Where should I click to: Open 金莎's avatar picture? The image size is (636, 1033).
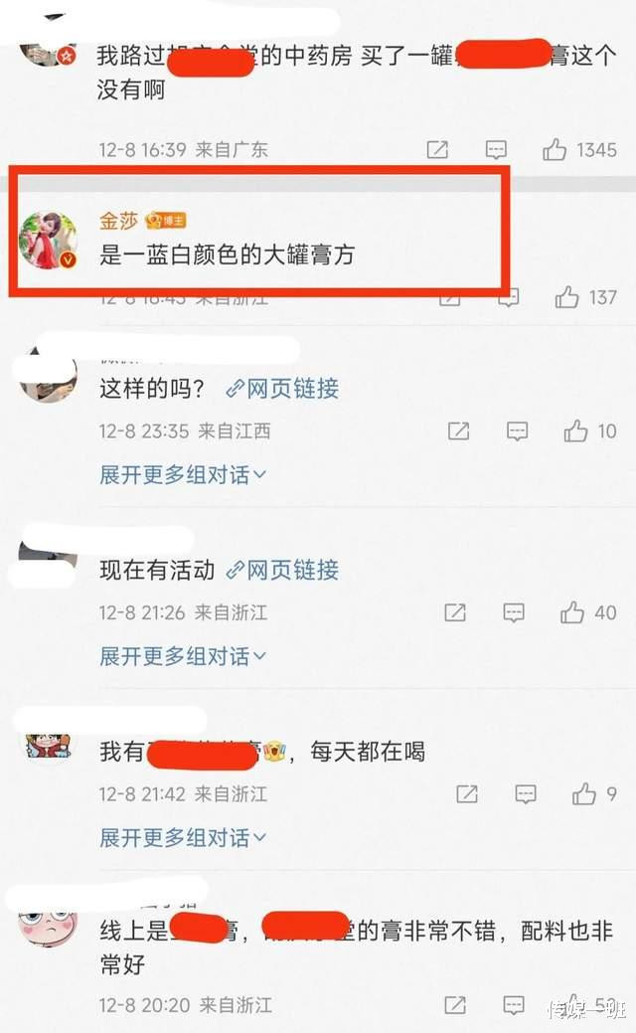pyautogui.click(x=48, y=241)
